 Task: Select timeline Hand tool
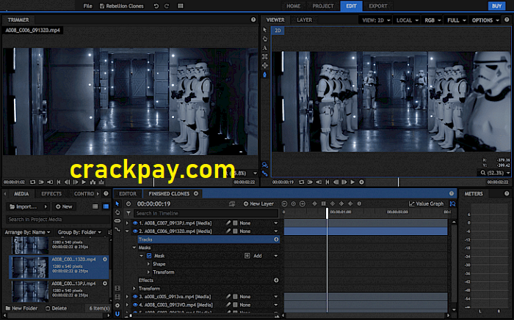pos(117,212)
